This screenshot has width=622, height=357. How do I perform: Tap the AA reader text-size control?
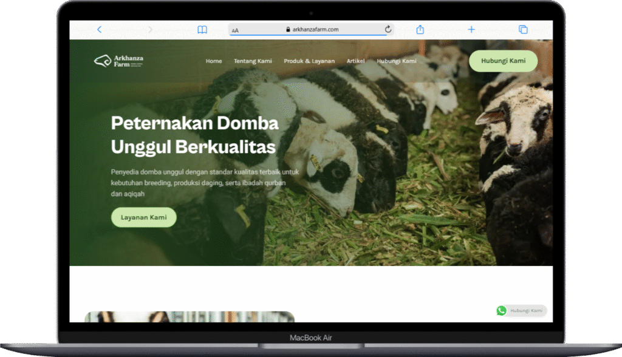coord(236,30)
